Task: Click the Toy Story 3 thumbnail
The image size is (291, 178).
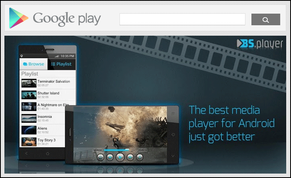Action: (29, 142)
